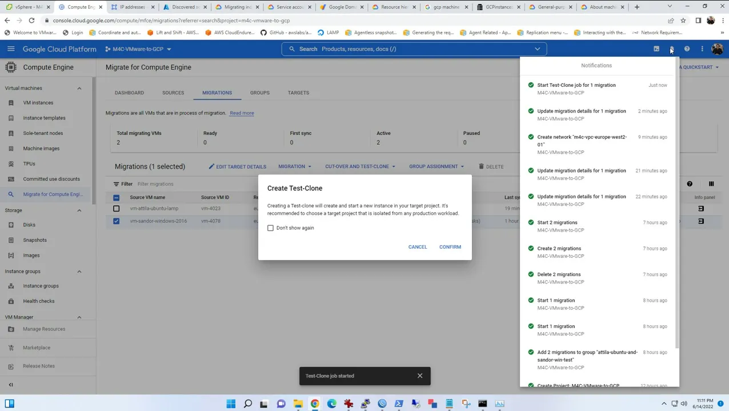
Task: Switch to the Sources tab
Action: 173,93
